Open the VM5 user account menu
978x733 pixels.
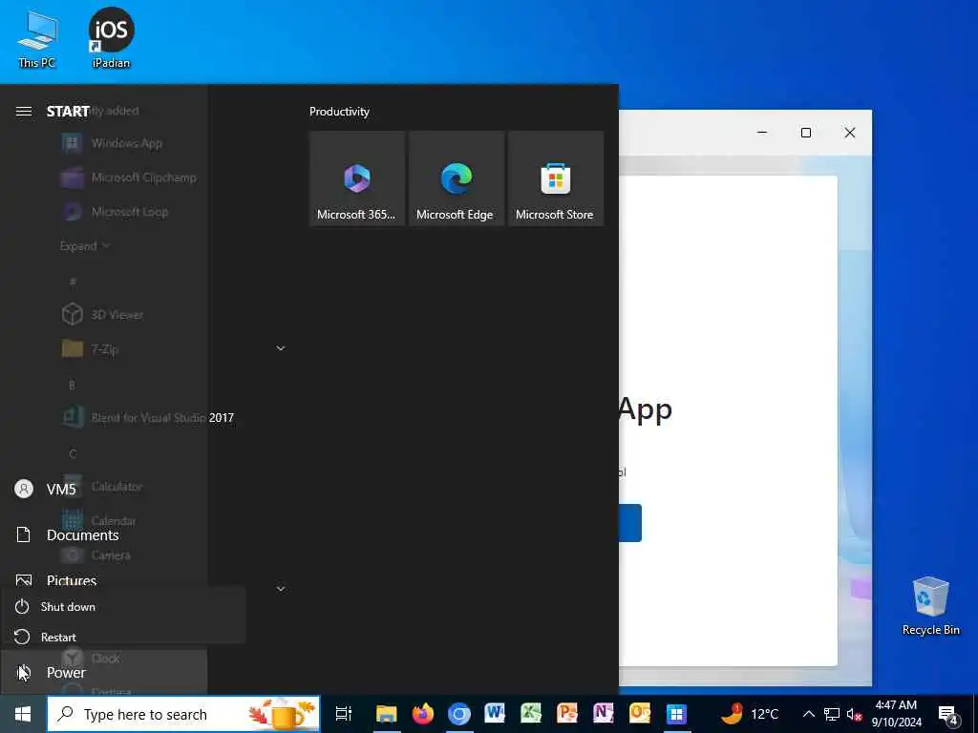[x=103, y=490]
